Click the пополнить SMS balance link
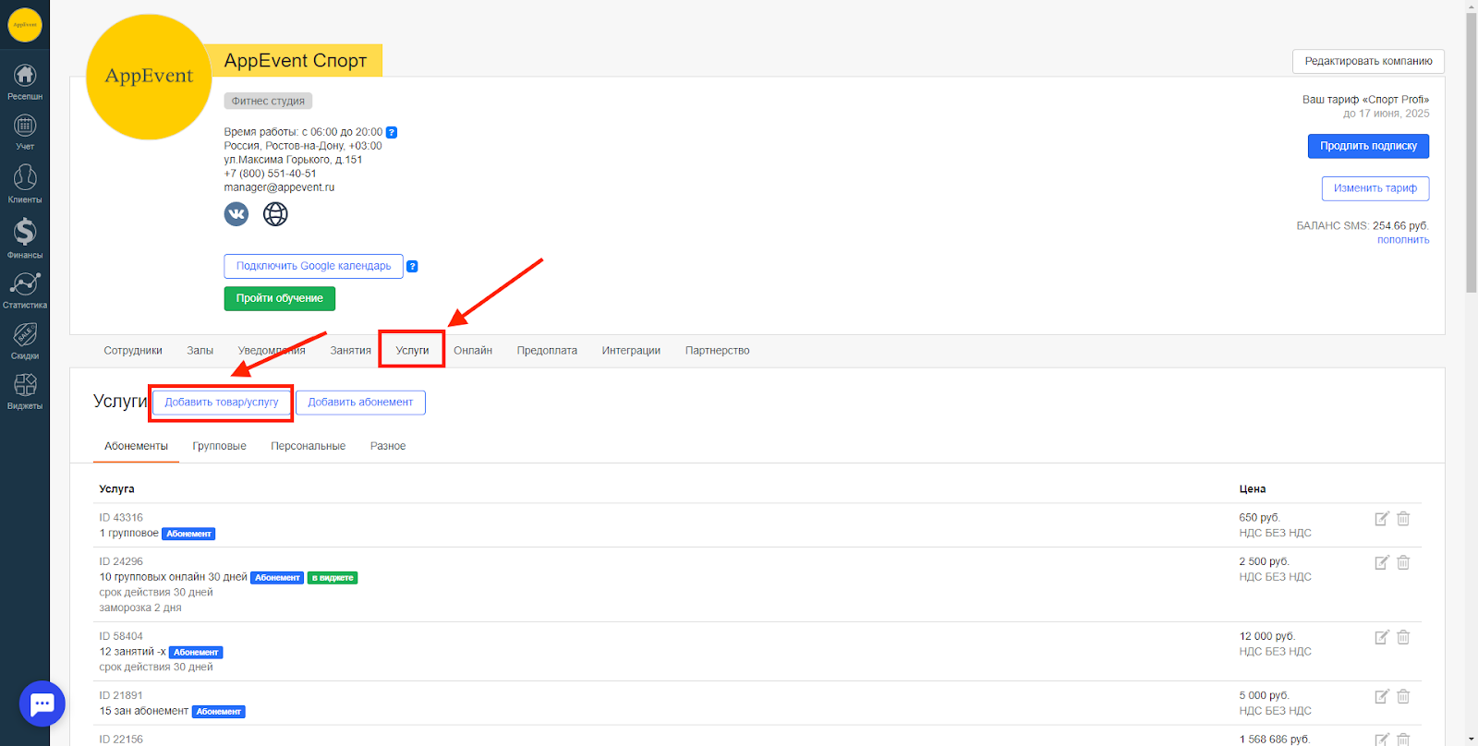 pos(1403,240)
